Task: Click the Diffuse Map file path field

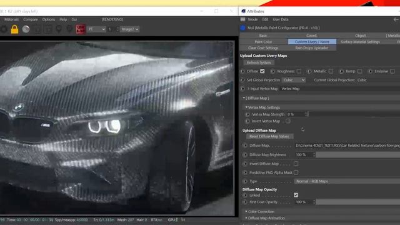Action: click(x=347, y=146)
